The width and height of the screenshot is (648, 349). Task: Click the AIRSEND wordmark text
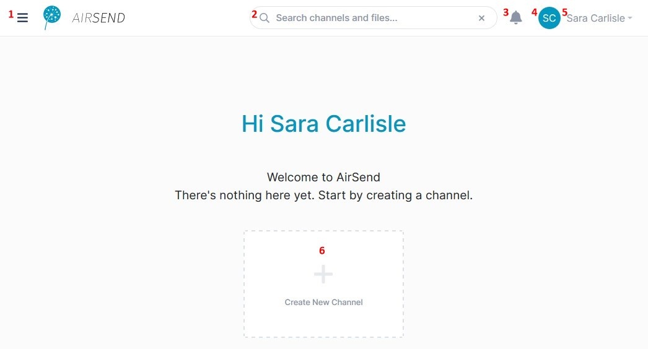[99, 18]
